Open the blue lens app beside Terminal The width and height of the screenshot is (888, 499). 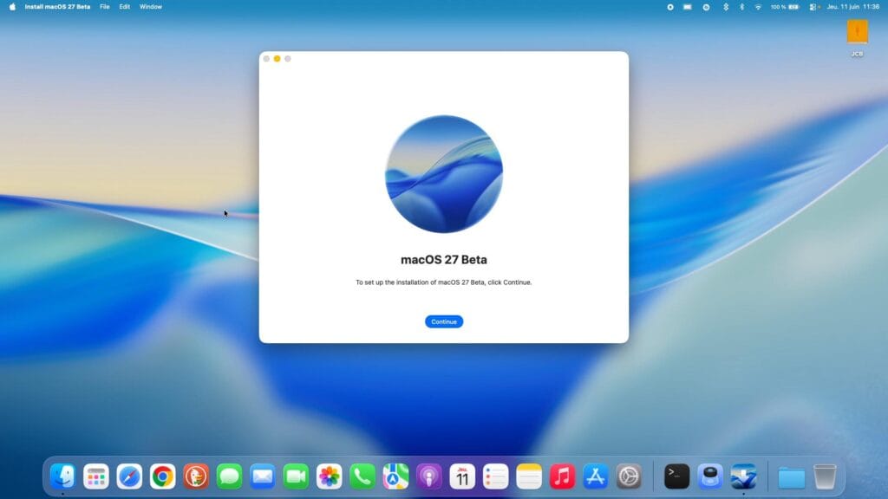click(710, 476)
